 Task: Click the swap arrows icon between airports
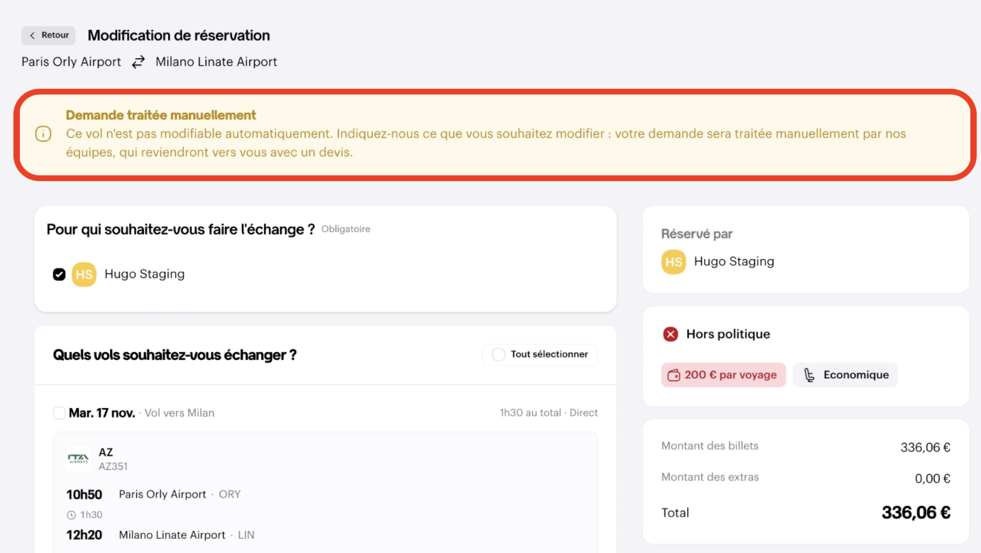[x=138, y=62]
